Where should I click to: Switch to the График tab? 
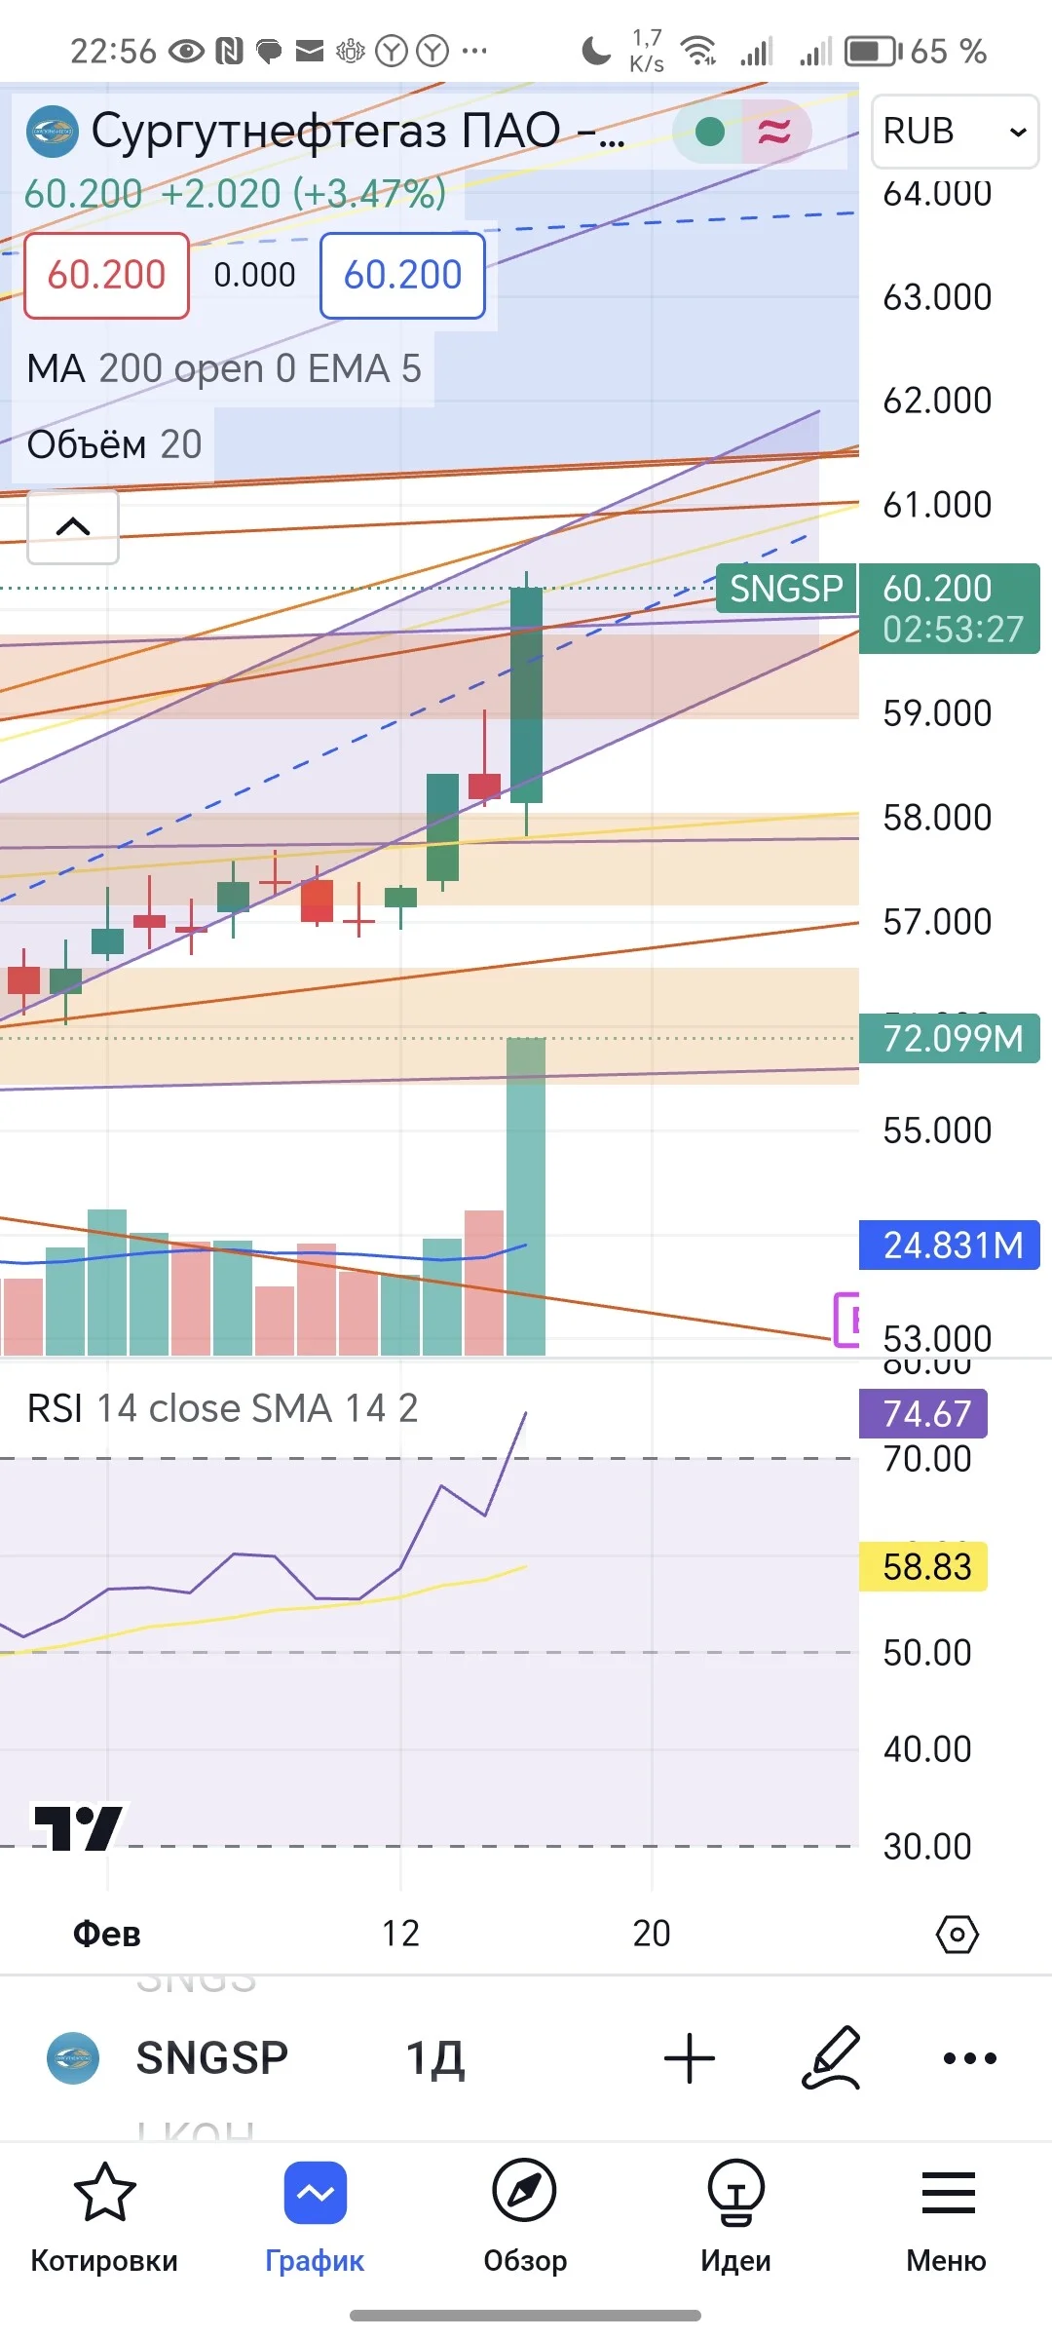315,2218
